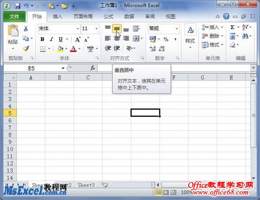
Task: Minimize the ribbon with caret icon
Action: pos(217,17)
